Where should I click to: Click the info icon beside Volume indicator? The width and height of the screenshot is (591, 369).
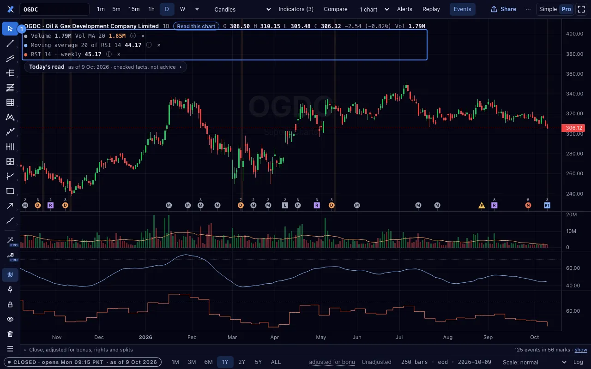[x=133, y=36]
